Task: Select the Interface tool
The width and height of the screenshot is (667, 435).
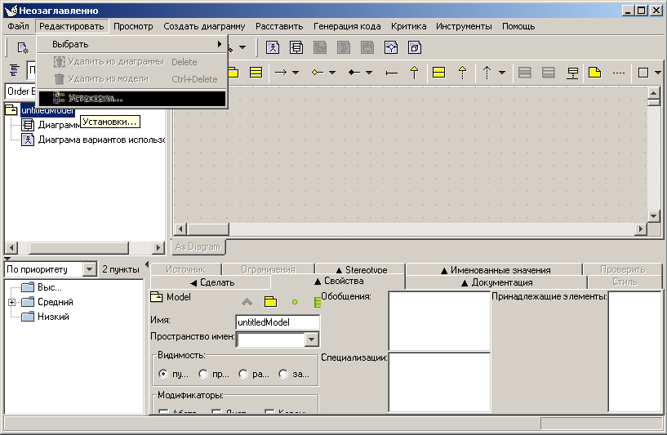Action: pos(438,73)
